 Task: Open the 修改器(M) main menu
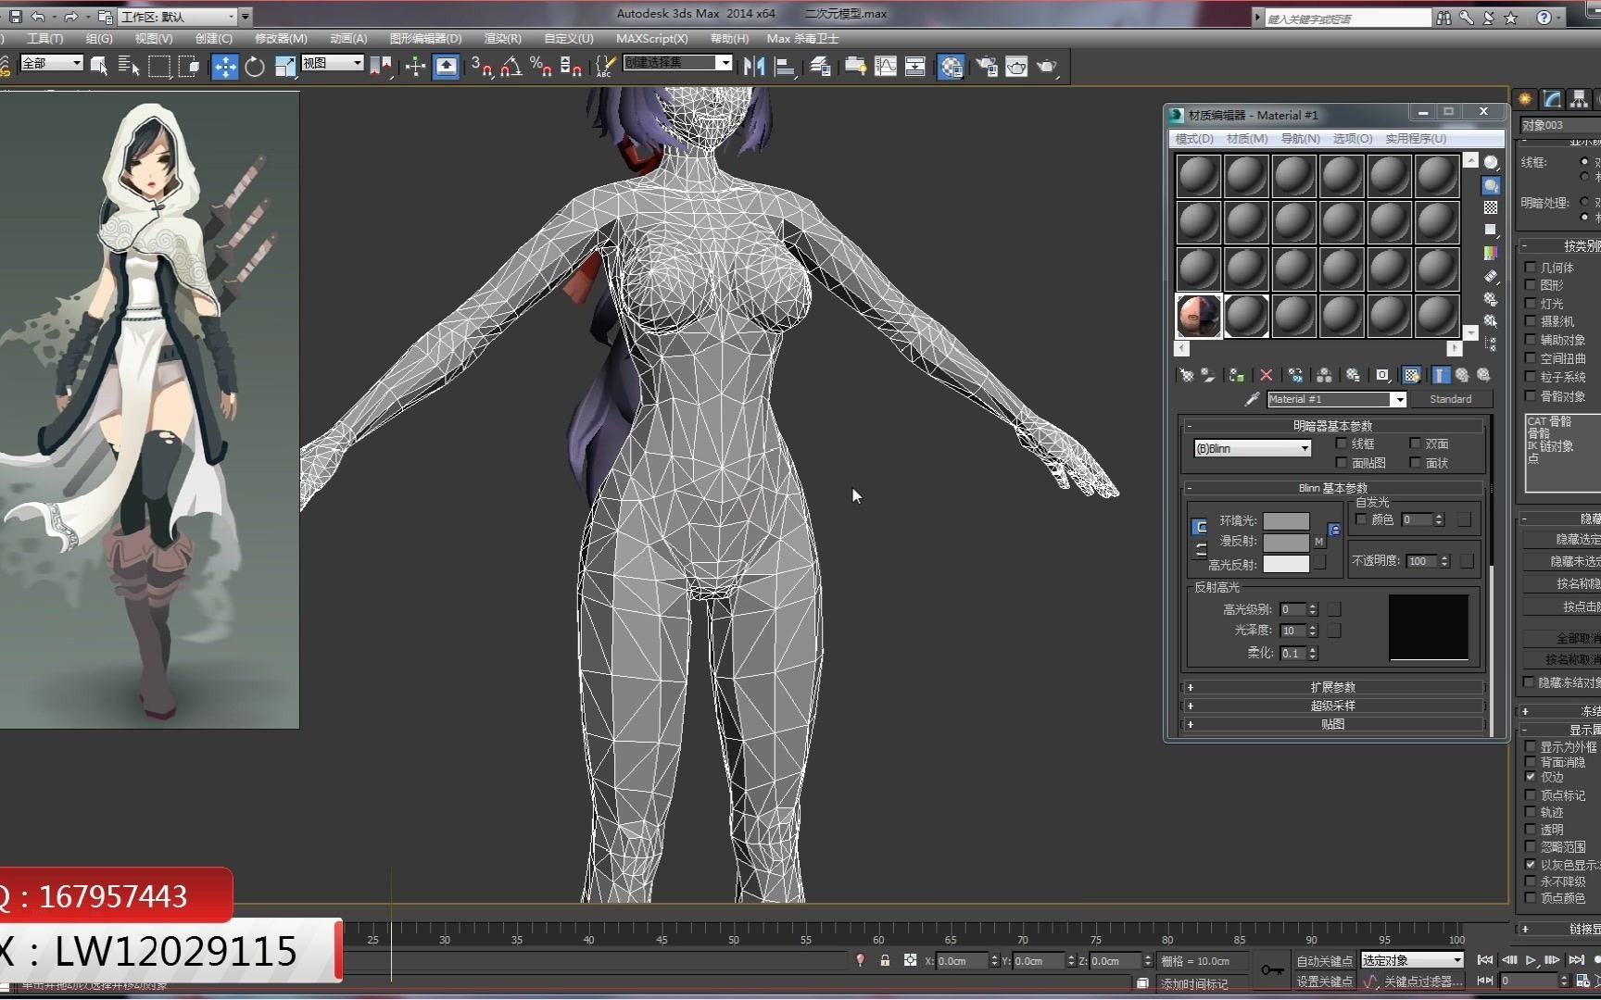(x=281, y=39)
